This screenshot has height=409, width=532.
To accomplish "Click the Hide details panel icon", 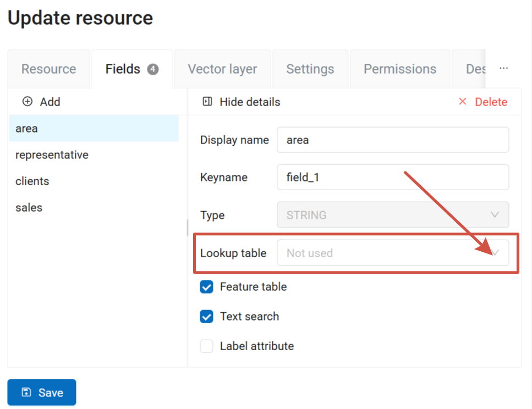I will (x=207, y=102).
